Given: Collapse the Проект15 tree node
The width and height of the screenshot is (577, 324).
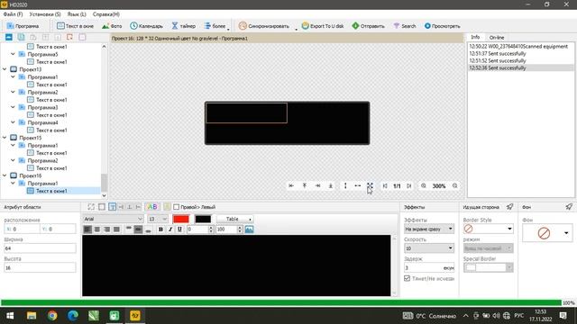Looking at the screenshot, I should coord(5,138).
